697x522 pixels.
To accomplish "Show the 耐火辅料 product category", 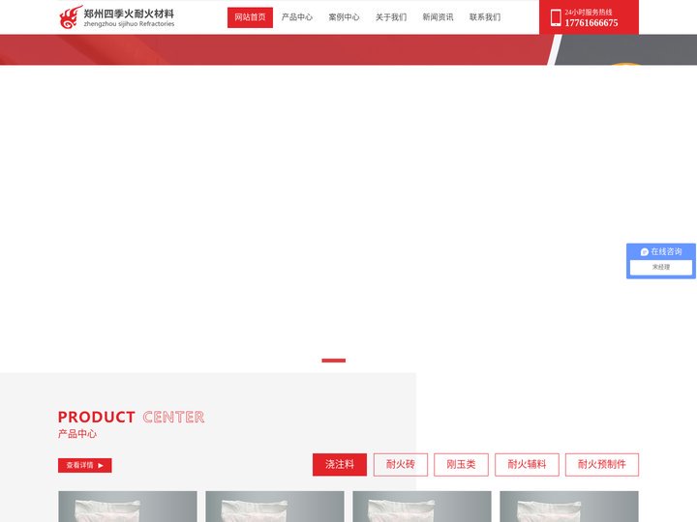I will click(x=527, y=464).
